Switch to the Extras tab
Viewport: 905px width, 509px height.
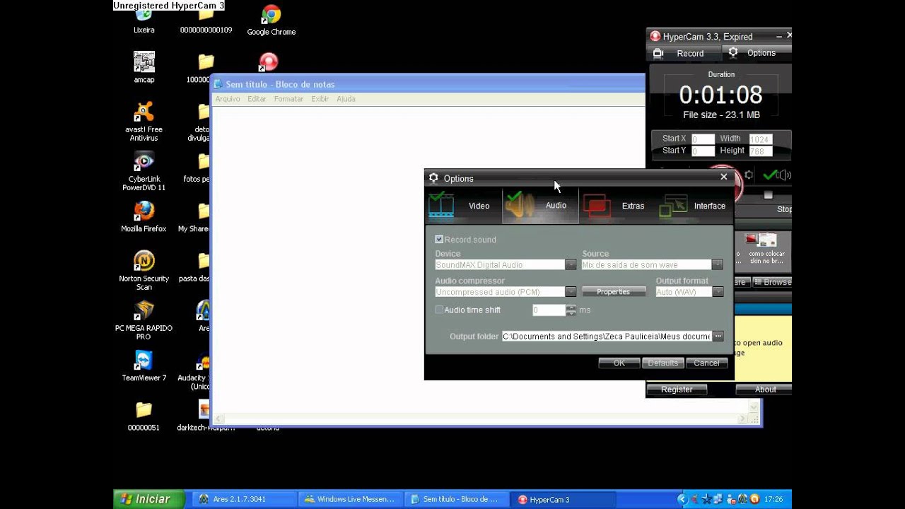(x=617, y=206)
